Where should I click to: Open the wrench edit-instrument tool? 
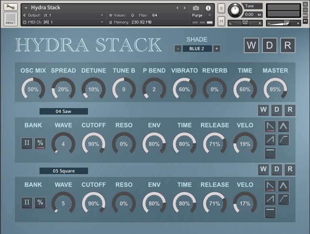[10, 7]
